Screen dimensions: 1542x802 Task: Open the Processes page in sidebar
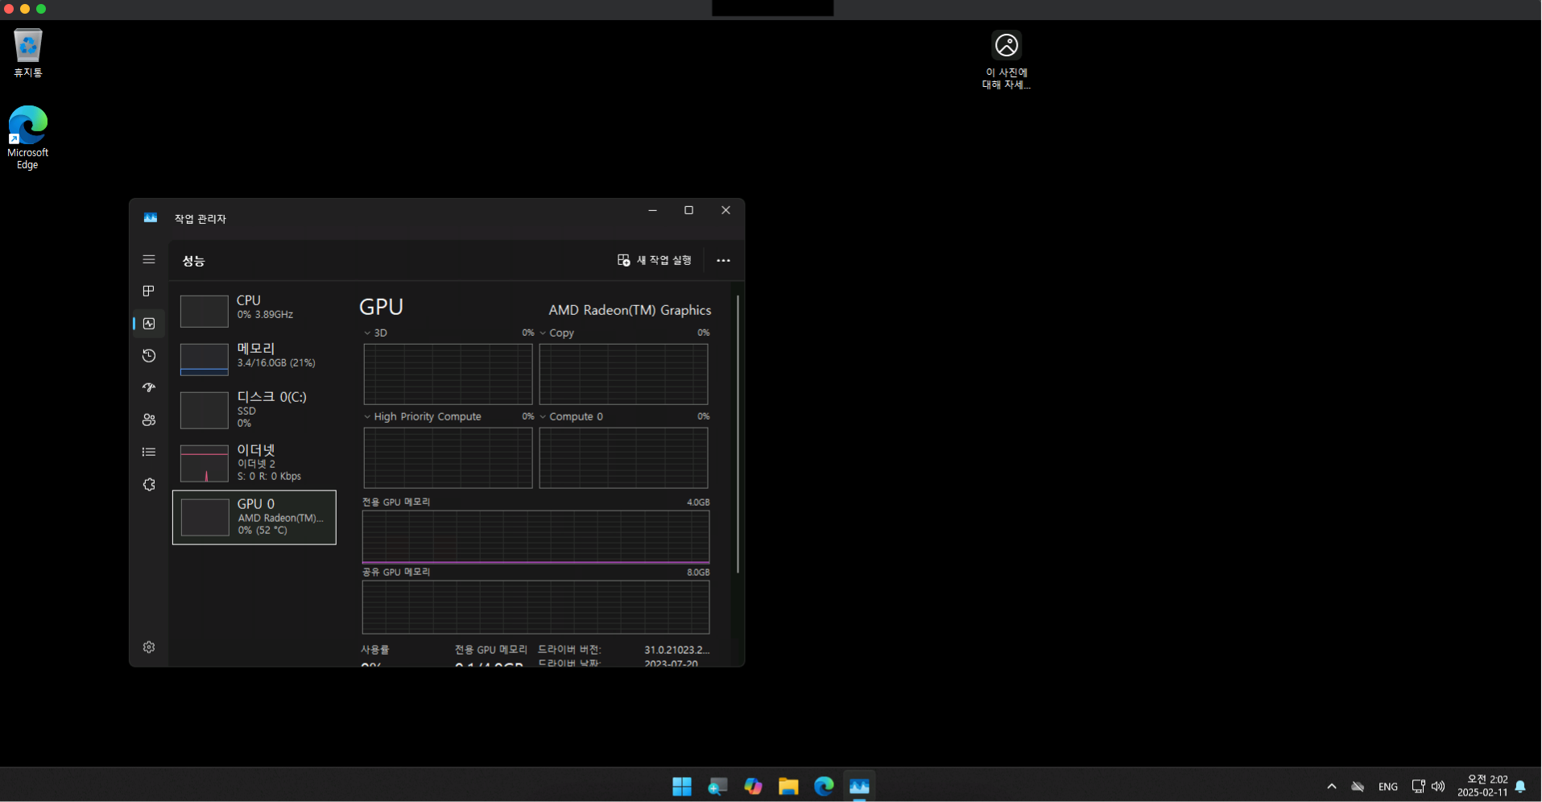coord(149,291)
